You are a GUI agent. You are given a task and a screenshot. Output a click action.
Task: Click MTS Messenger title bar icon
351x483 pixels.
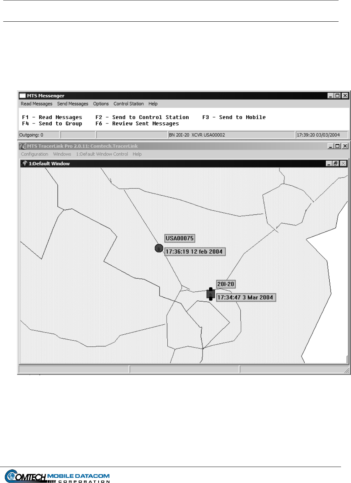[x=22, y=96]
